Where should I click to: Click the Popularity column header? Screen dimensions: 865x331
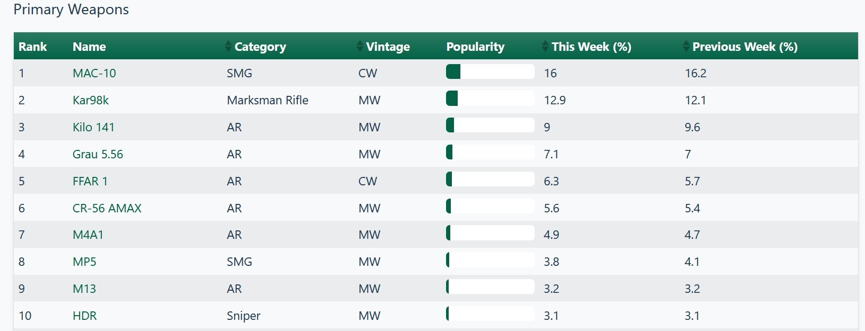pyautogui.click(x=475, y=47)
